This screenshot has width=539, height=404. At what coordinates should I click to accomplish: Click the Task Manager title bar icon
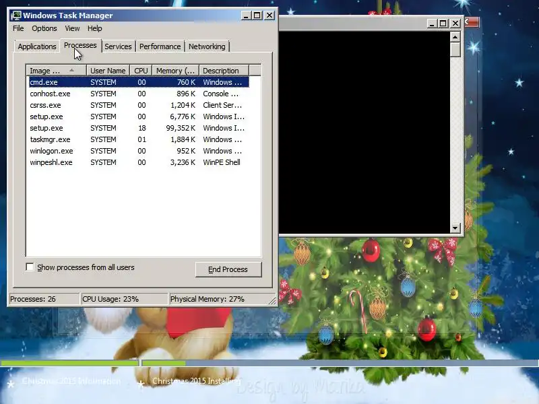[x=15, y=15]
